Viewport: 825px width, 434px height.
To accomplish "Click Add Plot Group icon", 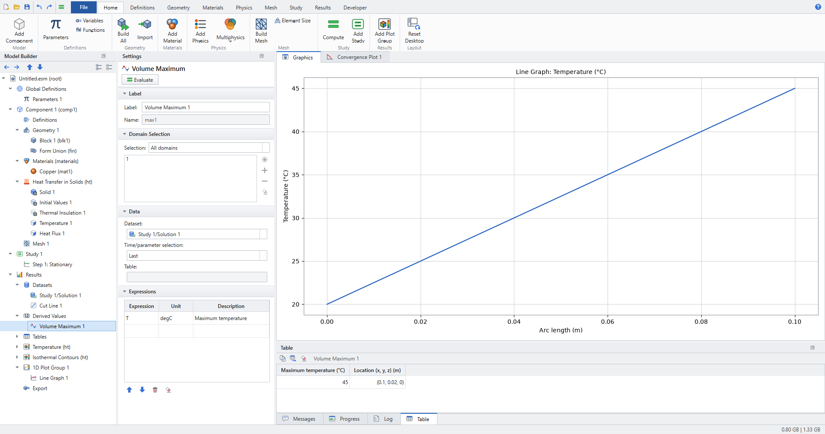I will [x=385, y=24].
